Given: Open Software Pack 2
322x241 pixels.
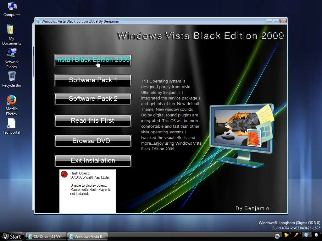Looking at the screenshot, I should coord(93,99).
